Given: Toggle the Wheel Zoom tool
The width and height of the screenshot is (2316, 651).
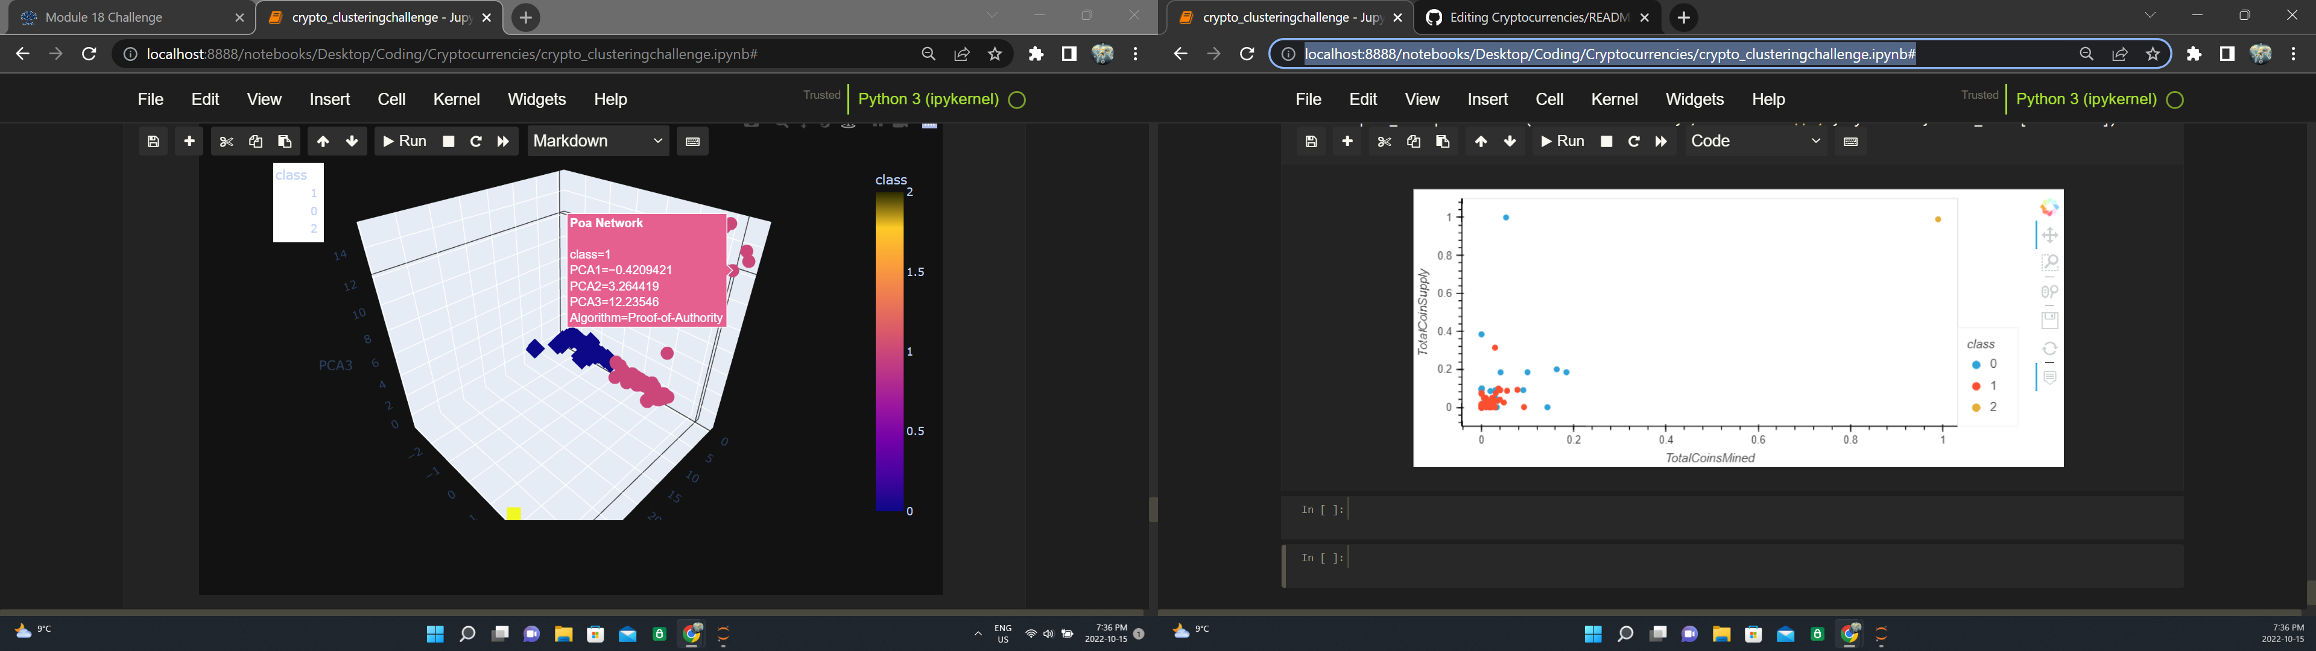Looking at the screenshot, I should point(2049,292).
